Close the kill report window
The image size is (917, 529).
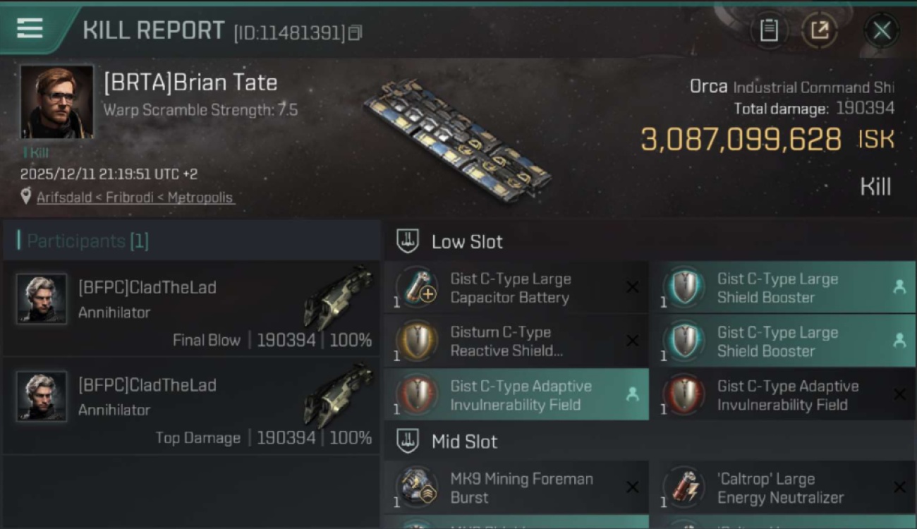[x=881, y=30]
